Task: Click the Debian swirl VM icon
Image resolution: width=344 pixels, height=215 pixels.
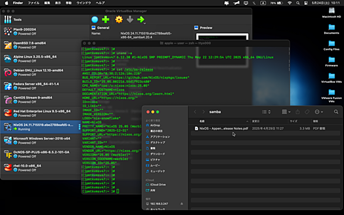Action: [x=8, y=72]
